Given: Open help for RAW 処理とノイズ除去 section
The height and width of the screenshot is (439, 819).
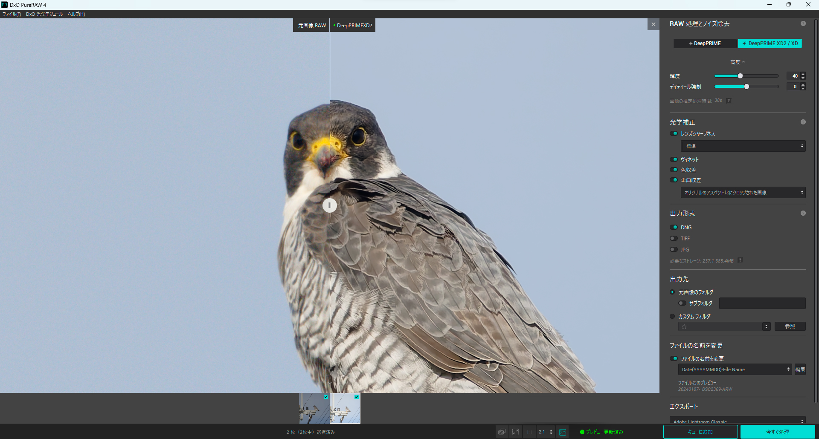Looking at the screenshot, I should tap(803, 24).
